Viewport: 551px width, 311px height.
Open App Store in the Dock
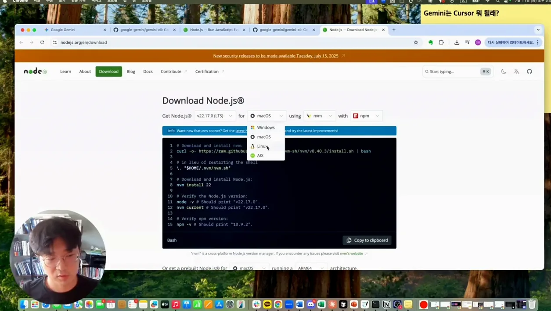[x=219, y=304]
